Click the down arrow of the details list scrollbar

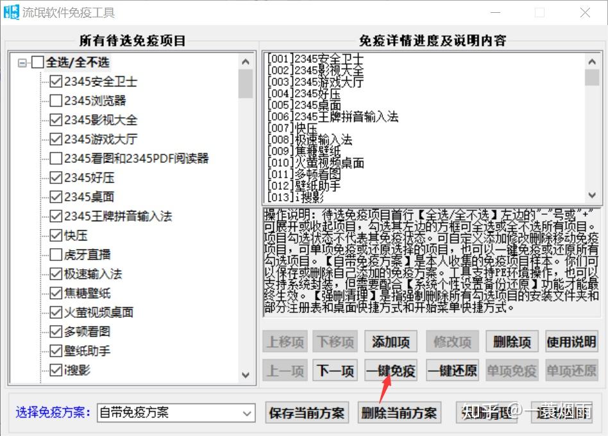(x=592, y=196)
